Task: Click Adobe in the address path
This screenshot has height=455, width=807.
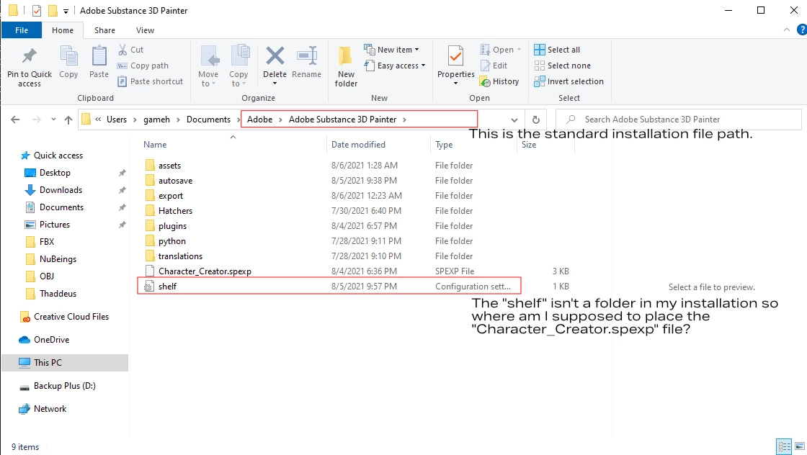Action: pyautogui.click(x=260, y=120)
